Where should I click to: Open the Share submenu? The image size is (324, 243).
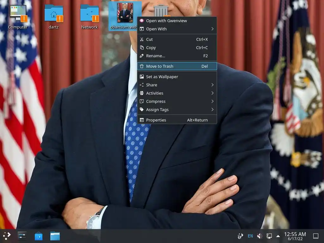pos(177,85)
